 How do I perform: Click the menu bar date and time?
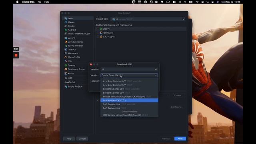coord(230,2)
